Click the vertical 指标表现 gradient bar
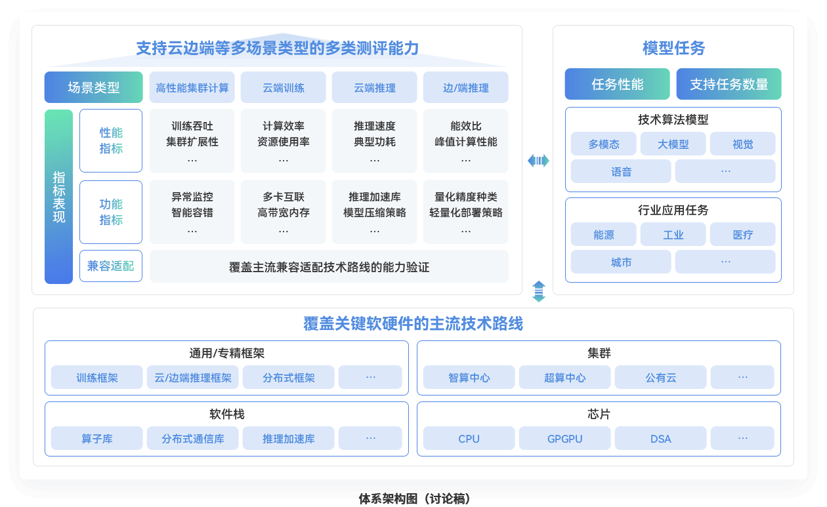The image size is (827, 507). 58,197
